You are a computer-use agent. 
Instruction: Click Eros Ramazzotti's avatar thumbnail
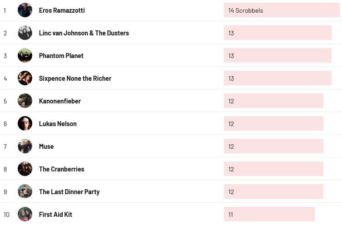point(25,10)
